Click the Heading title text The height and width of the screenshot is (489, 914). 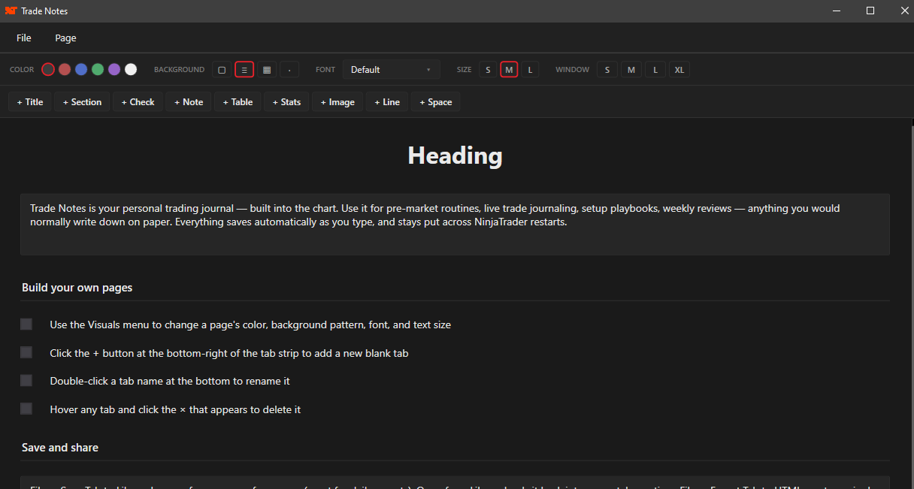click(x=455, y=155)
